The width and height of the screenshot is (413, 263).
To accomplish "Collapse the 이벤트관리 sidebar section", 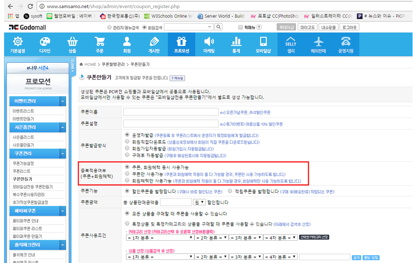I will pos(63,101).
